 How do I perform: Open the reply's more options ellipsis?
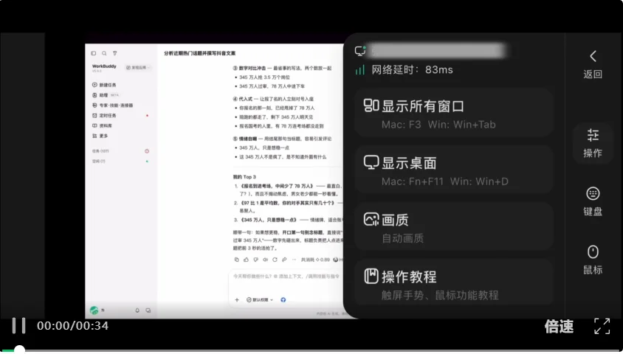pos(294,260)
